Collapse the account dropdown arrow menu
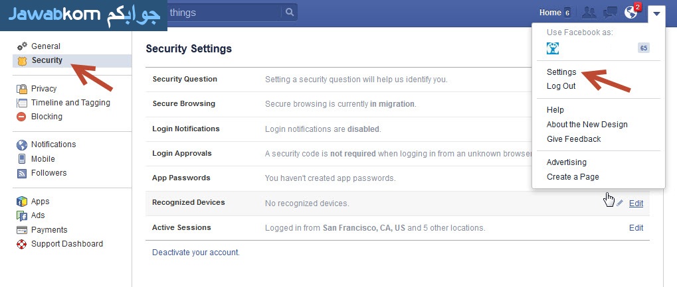This screenshot has height=287, width=677. 656,13
